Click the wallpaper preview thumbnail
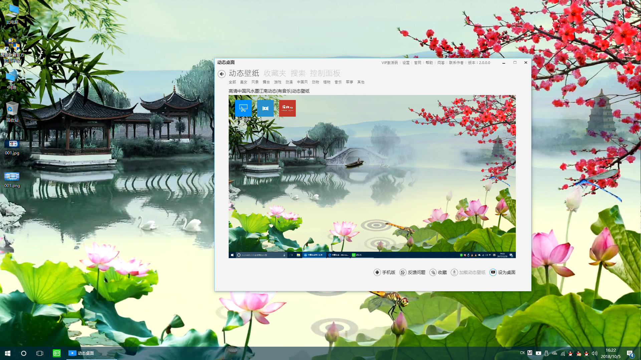 [372, 176]
